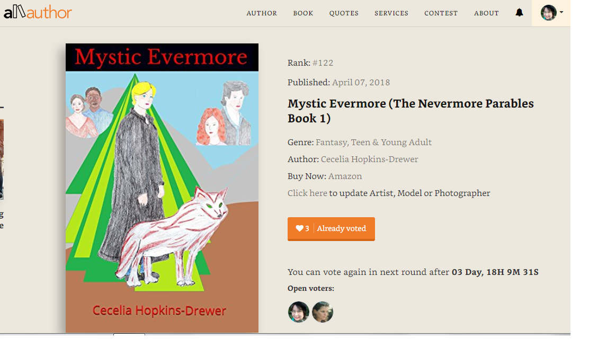The width and height of the screenshot is (589, 356).
Task: Click the AllAuthor logo
Action: 38,12
